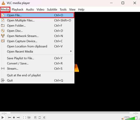The height and width of the screenshot is (120, 140).
Task: Choose Quit from the Media menu
Action: click(37, 81)
